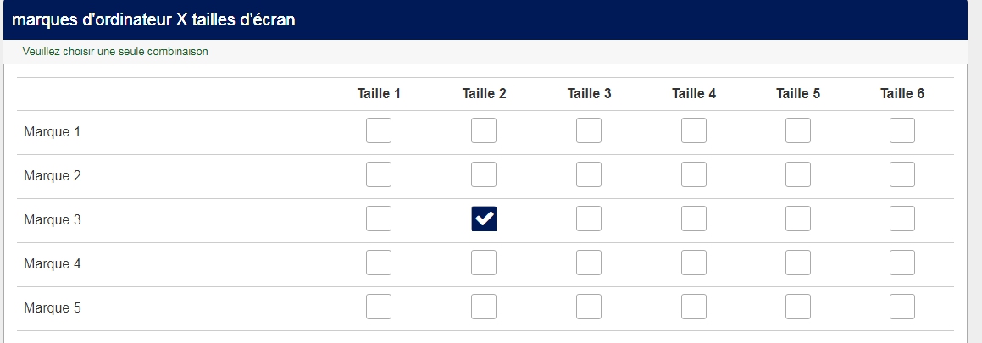This screenshot has width=982, height=343.
Task: Select Marque 5 with Taille 1
Action: click(x=379, y=307)
